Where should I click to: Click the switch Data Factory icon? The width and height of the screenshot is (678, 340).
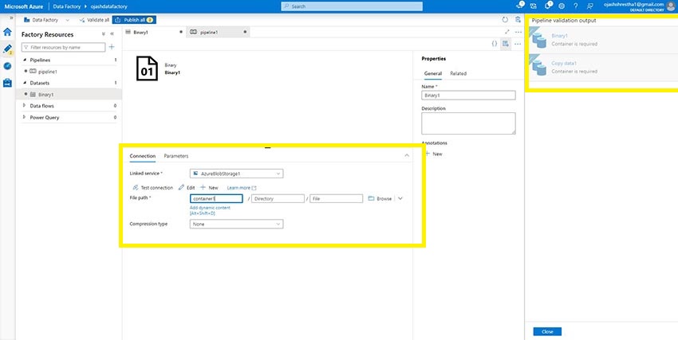click(x=533, y=6)
